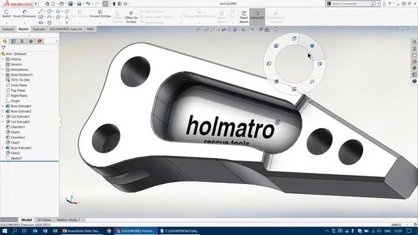Image resolution: width=418 pixels, height=235 pixels.
Task: Switch to the Evaluate ribbon tab
Action: point(39,29)
